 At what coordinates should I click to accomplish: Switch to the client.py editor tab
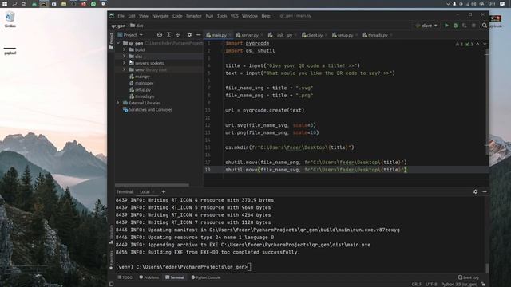312,35
